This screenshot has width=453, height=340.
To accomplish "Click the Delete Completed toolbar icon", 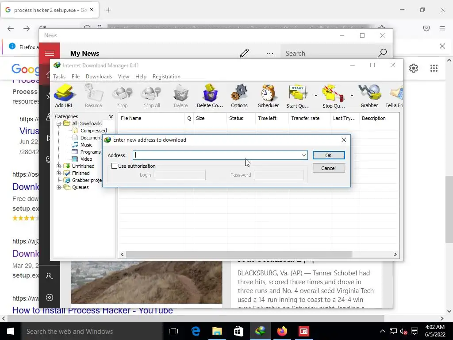I will tap(210, 96).
